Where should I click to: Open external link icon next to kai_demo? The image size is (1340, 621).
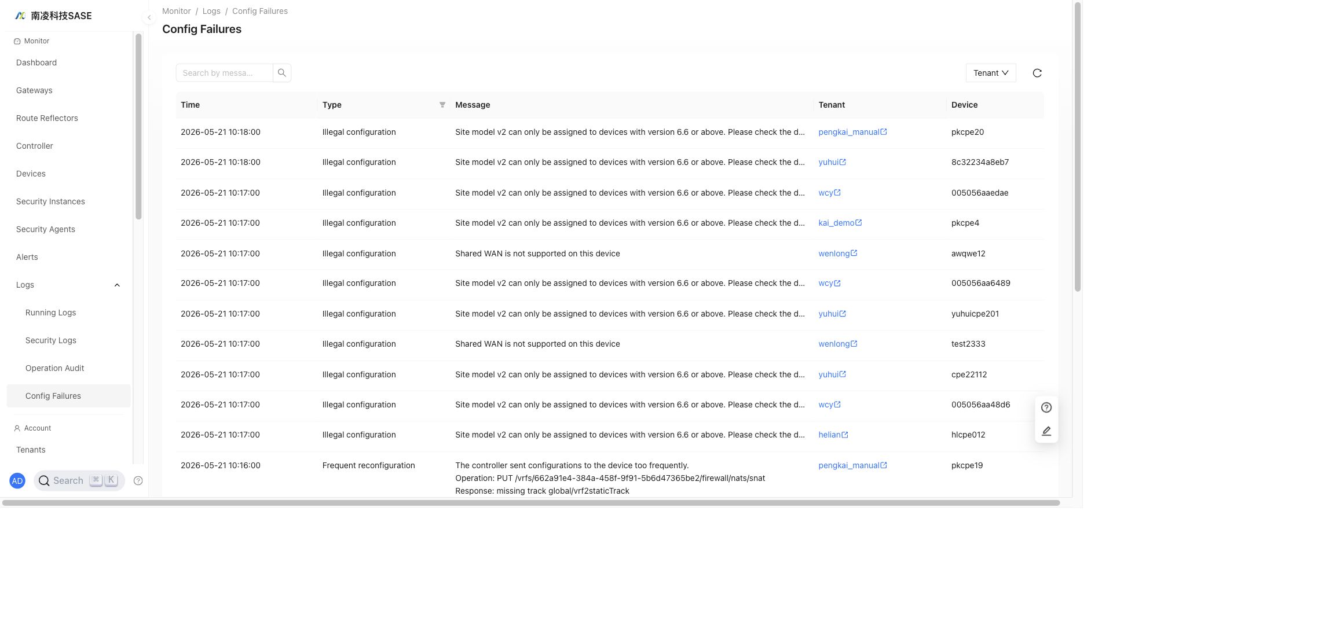[x=859, y=223]
